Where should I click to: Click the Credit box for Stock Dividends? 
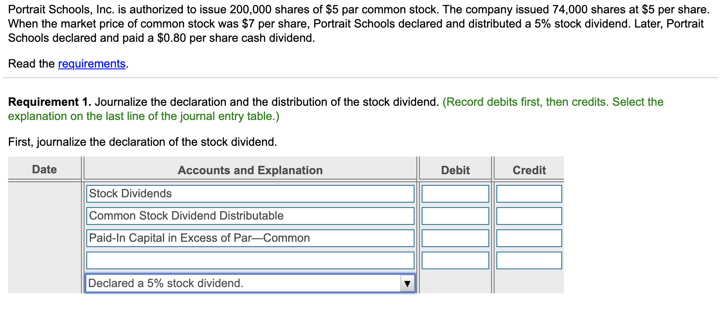click(x=529, y=194)
